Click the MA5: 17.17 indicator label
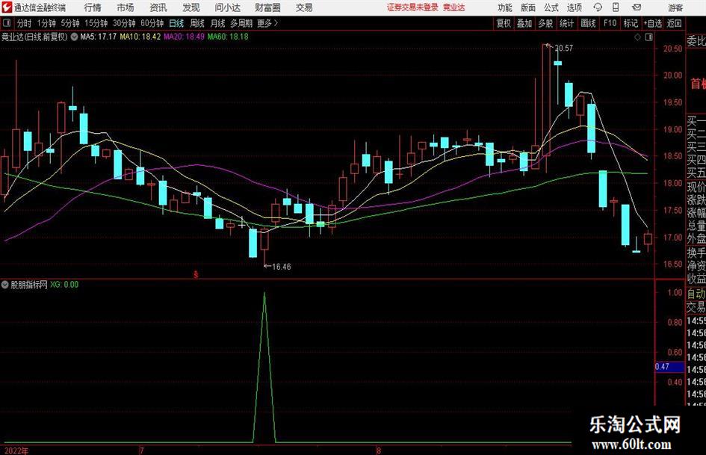The image size is (706, 455). point(98,37)
